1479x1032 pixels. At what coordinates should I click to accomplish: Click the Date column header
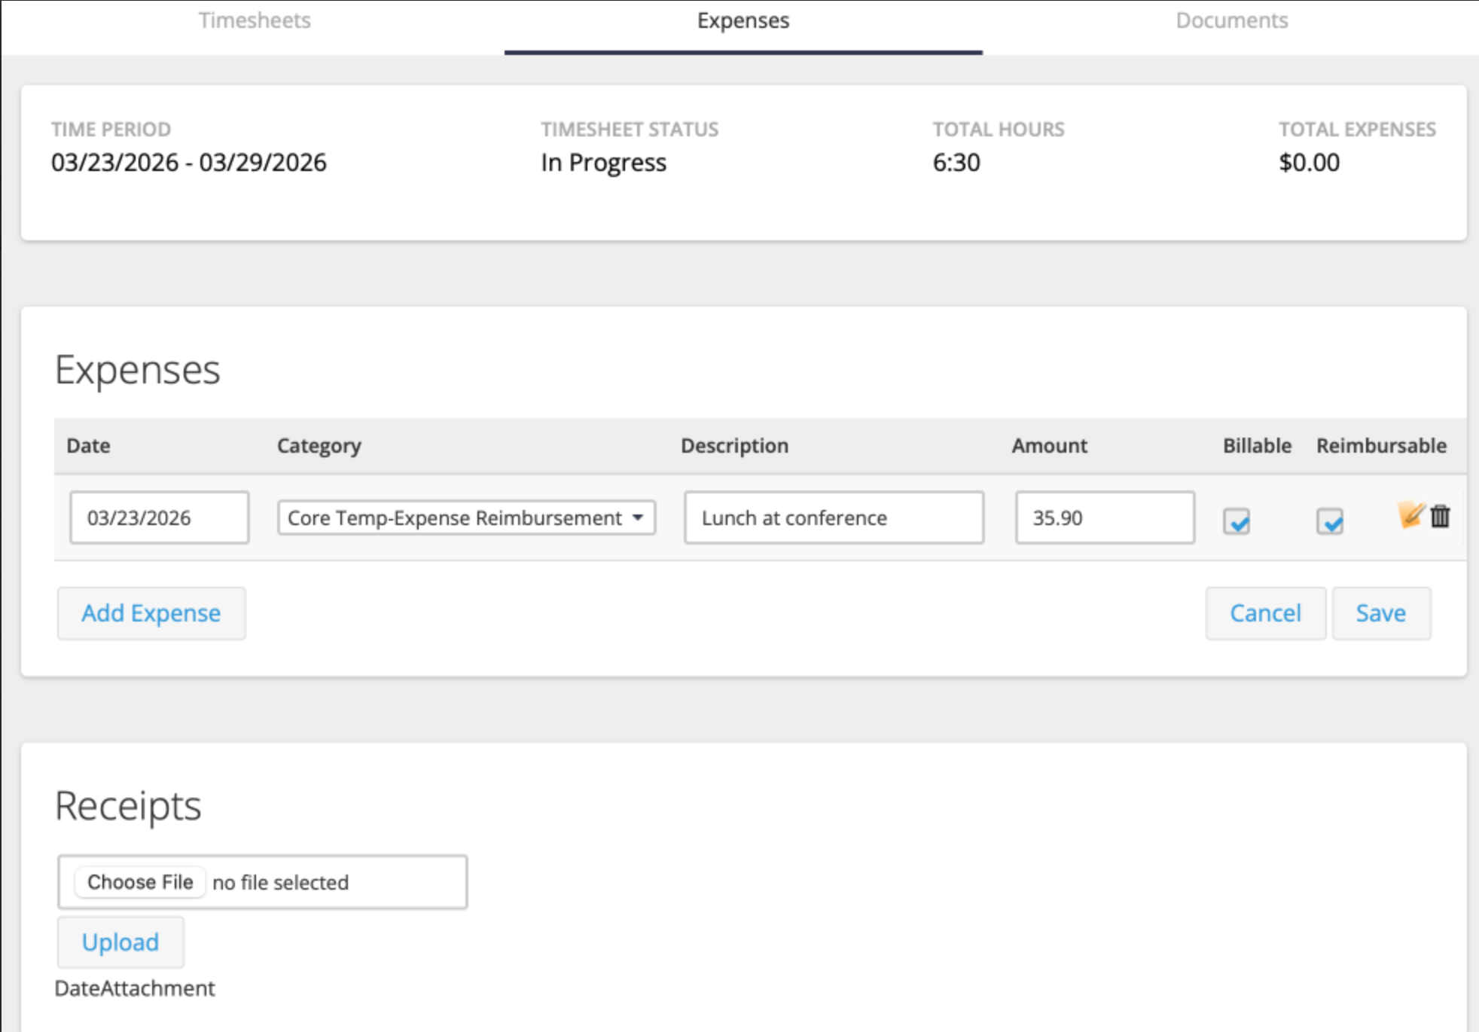(88, 446)
